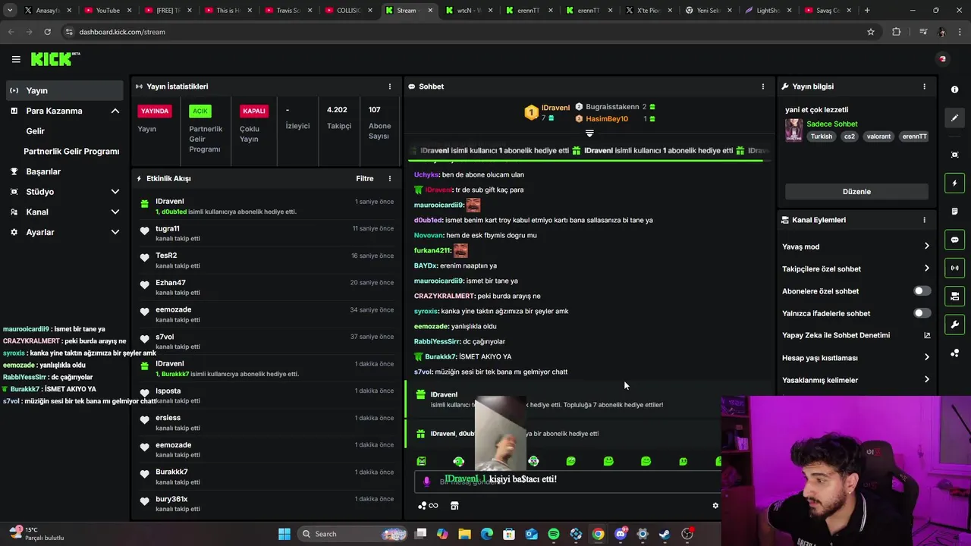Open Windows Start menu
This screenshot has height=546, width=971.
(x=284, y=534)
